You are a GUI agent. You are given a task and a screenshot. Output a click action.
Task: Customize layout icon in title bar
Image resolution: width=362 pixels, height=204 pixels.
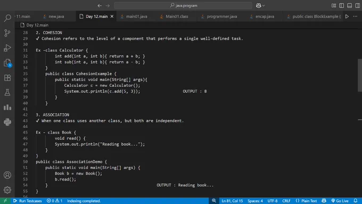pos(334,5)
